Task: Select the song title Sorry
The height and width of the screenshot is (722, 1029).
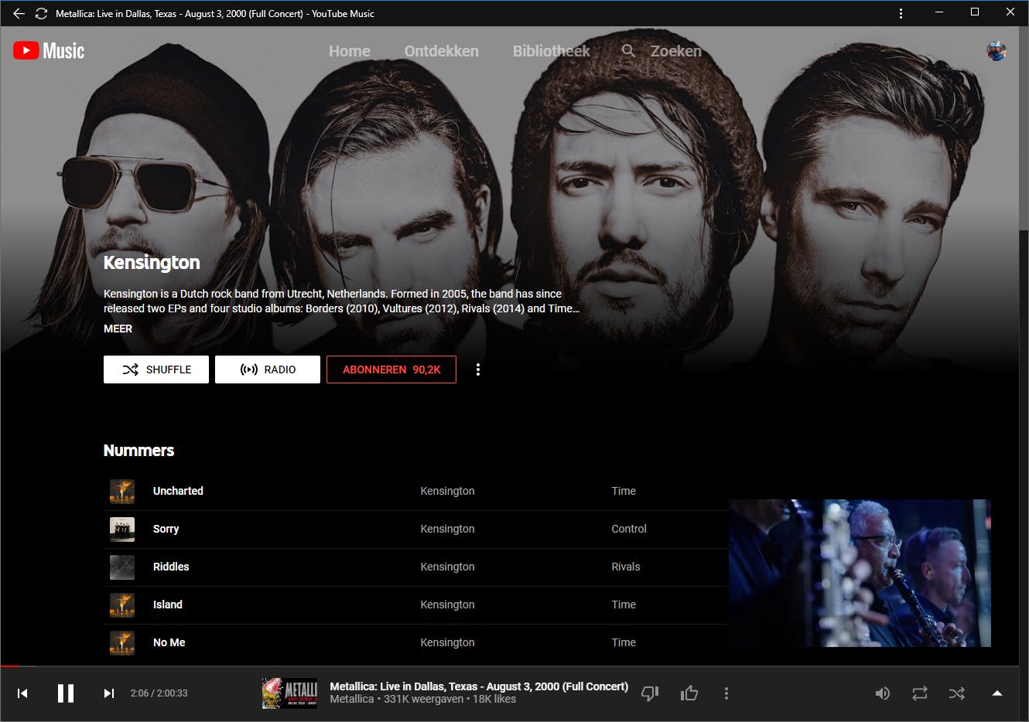Action: click(x=166, y=529)
